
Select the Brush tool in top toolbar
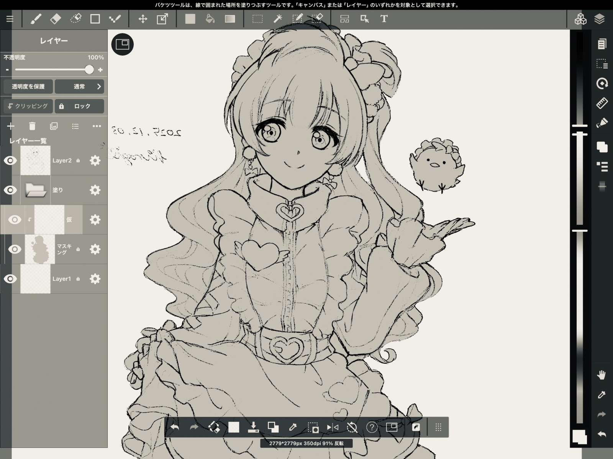(x=36, y=19)
